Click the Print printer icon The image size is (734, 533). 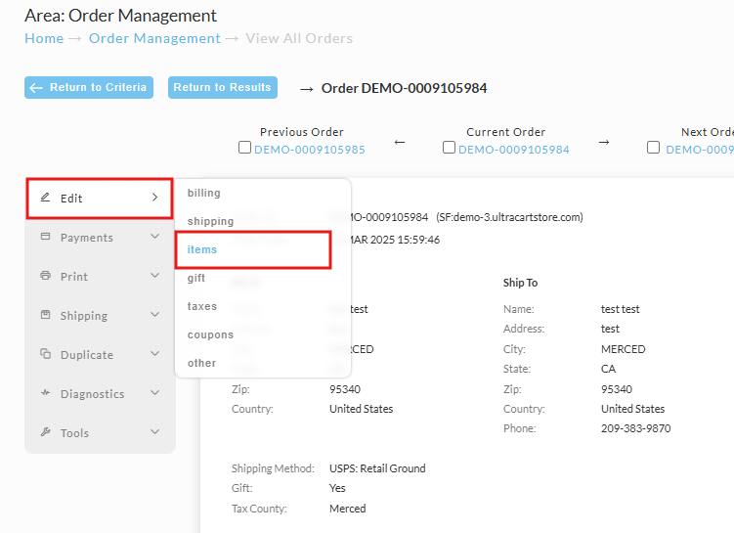(x=45, y=276)
